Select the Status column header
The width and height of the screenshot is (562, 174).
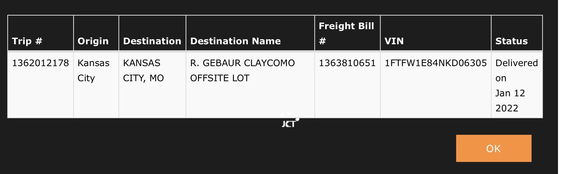point(511,41)
